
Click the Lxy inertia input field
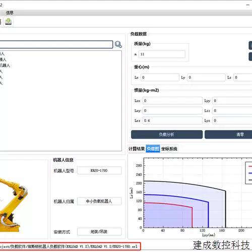[x=172, y=110]
